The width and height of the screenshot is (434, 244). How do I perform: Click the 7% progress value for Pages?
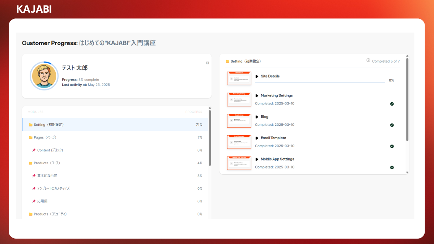point(200,137)
